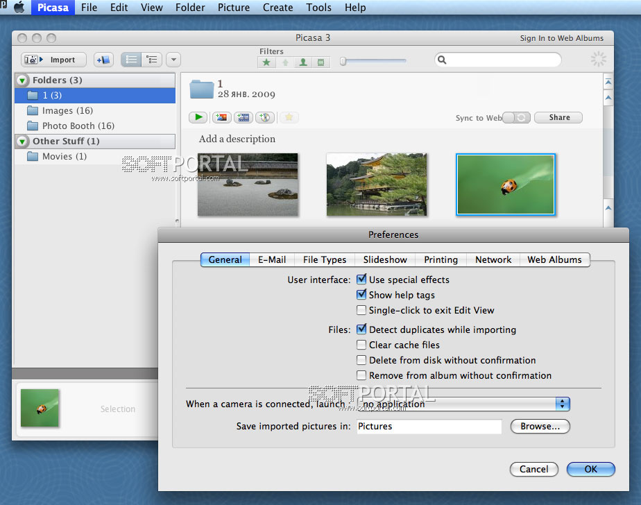Switch to the Web Albums tab
Screen dimensions: 641x505
tap(554, 259)
